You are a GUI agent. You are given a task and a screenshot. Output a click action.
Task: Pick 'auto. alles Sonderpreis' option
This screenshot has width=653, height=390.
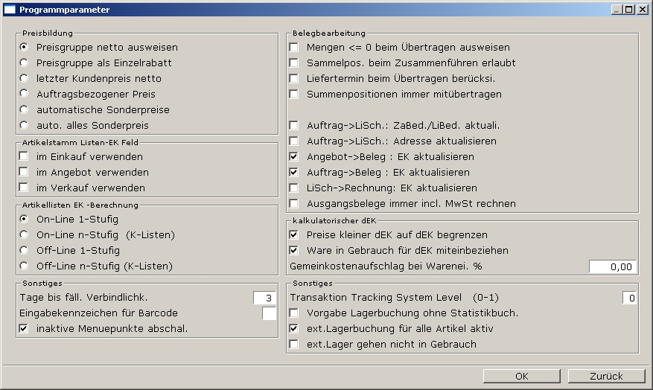[x=24, y=125]
